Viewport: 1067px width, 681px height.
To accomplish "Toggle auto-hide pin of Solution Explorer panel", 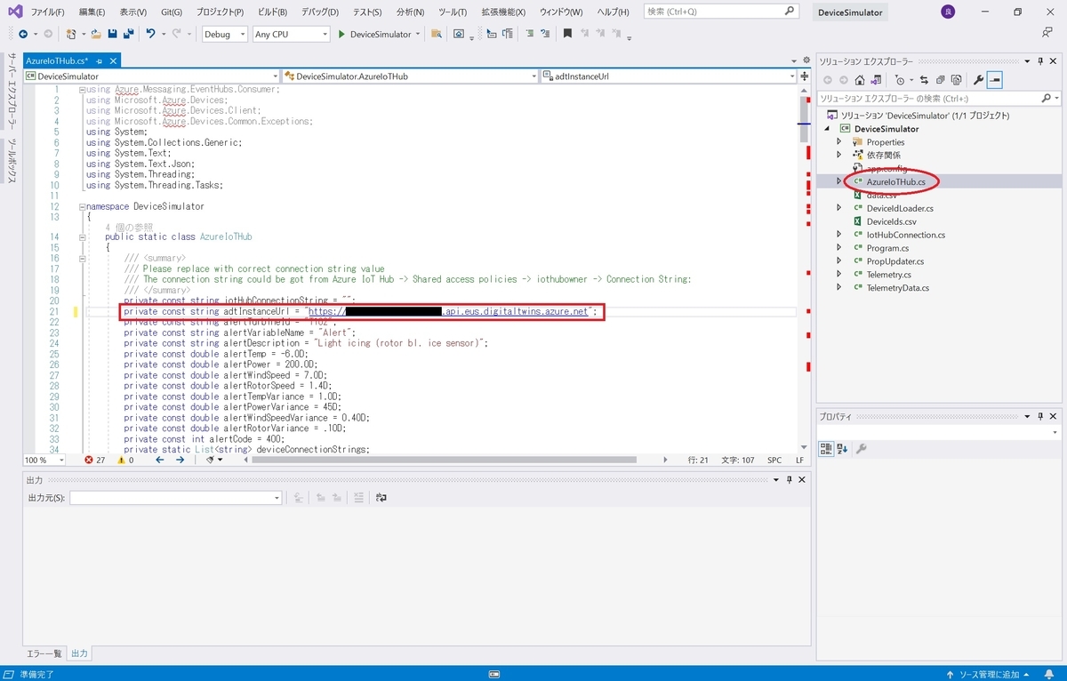I will 1040,61.
